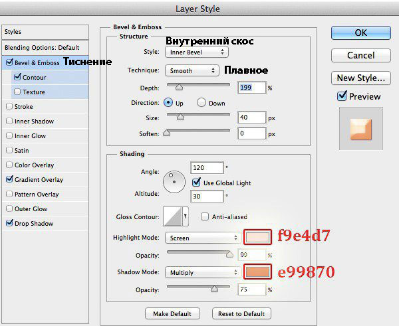399x326 pixels.
Task: Uncheck the Bevel & Emboss checkbox
Action: coord(9,62)
